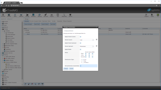Switch to Snapshots tab

60,21
